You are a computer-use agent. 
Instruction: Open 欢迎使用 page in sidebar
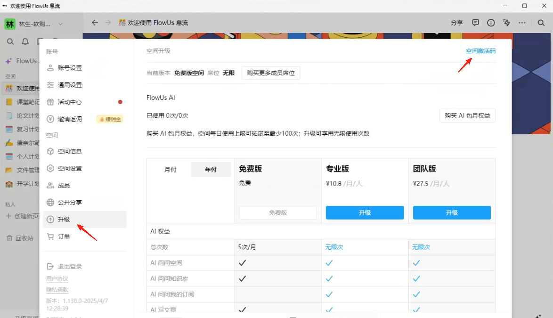tap(21, 88)
